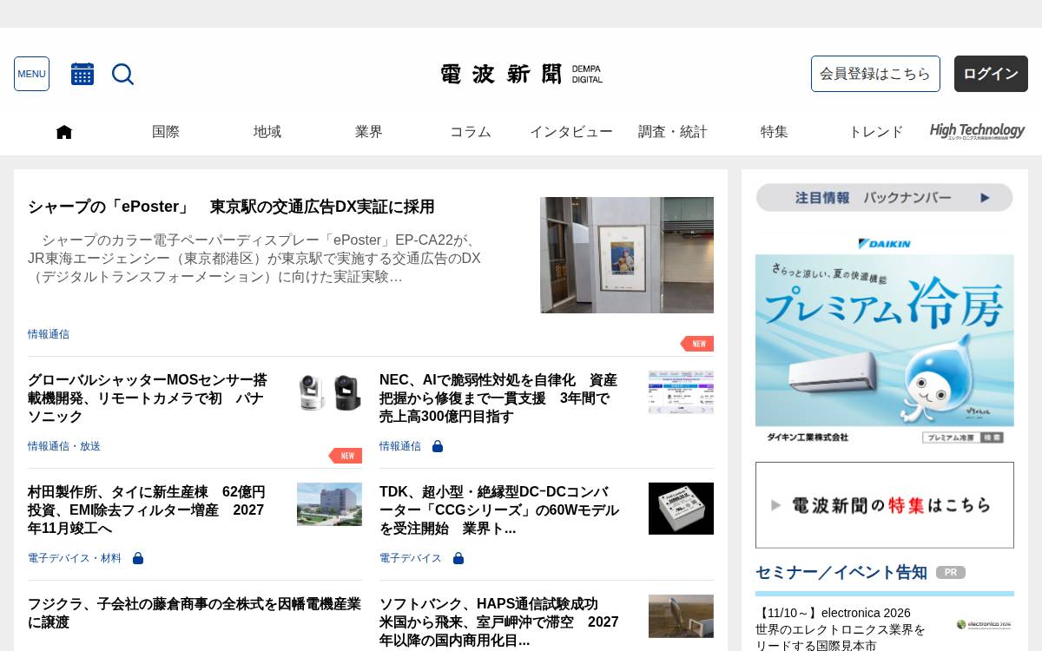Click 情報通信・放送 category tag
The image size is (1042, 651).
[x=64, y=446]
